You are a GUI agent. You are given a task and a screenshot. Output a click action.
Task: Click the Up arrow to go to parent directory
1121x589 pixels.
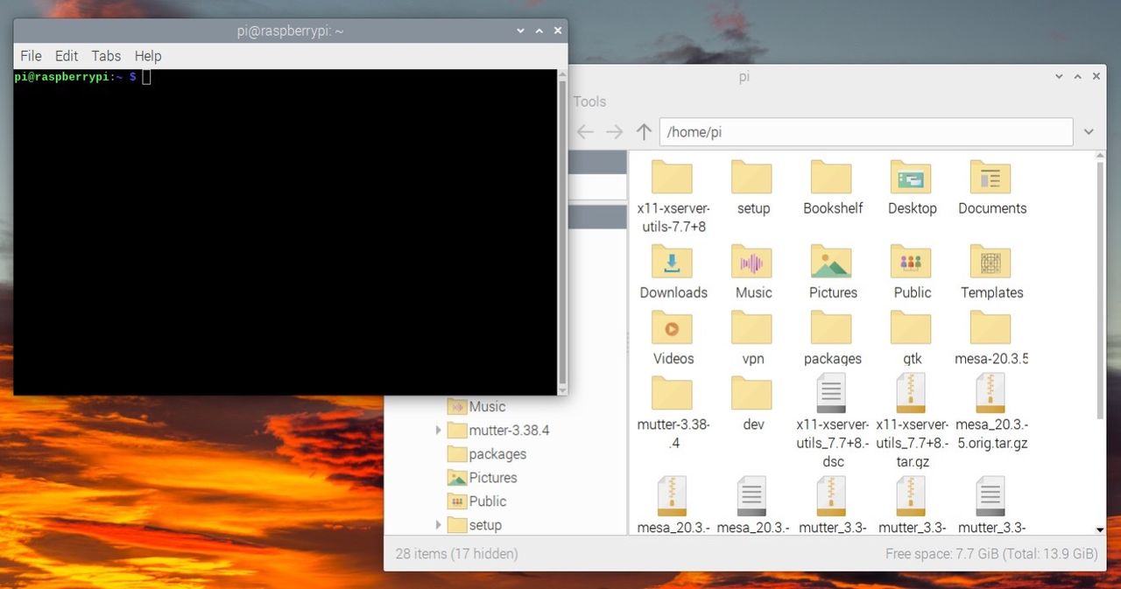click(644, 131)
